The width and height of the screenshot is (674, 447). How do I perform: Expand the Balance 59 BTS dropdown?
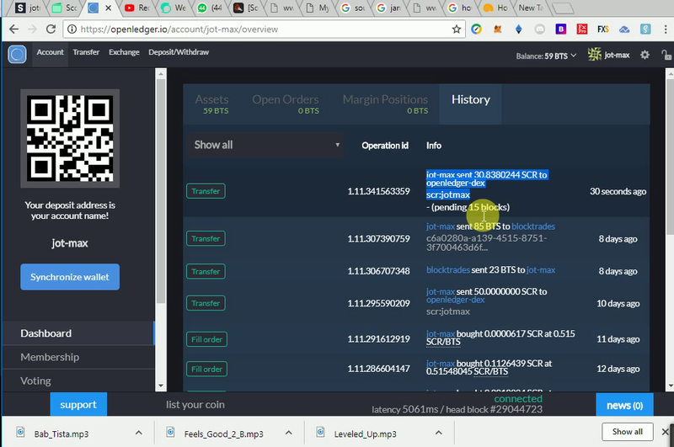point(546,56)
